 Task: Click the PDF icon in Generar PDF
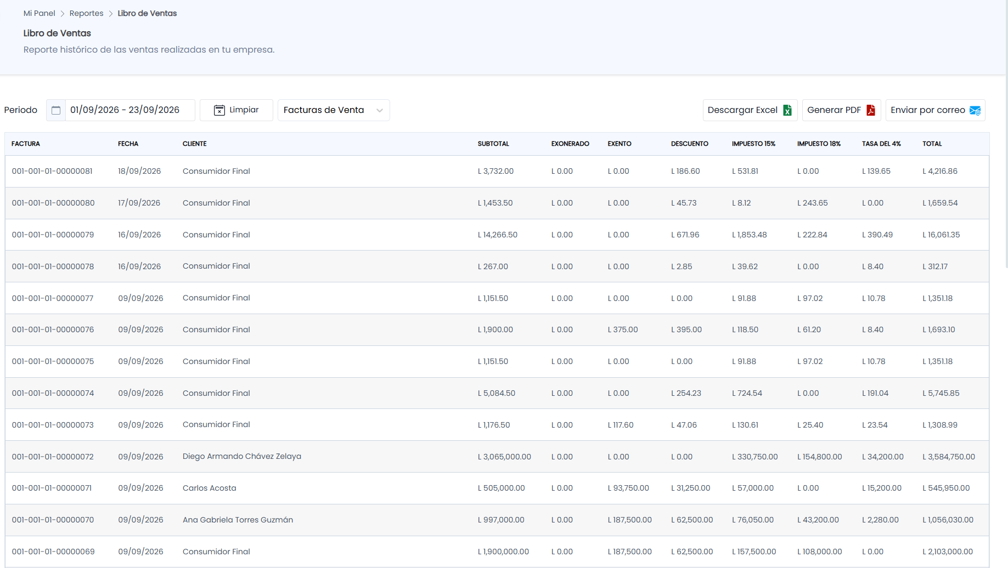pyautogui.click(x=871, y=110)
